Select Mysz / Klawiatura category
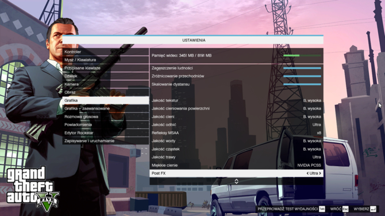385x216 pixels. 106,60
